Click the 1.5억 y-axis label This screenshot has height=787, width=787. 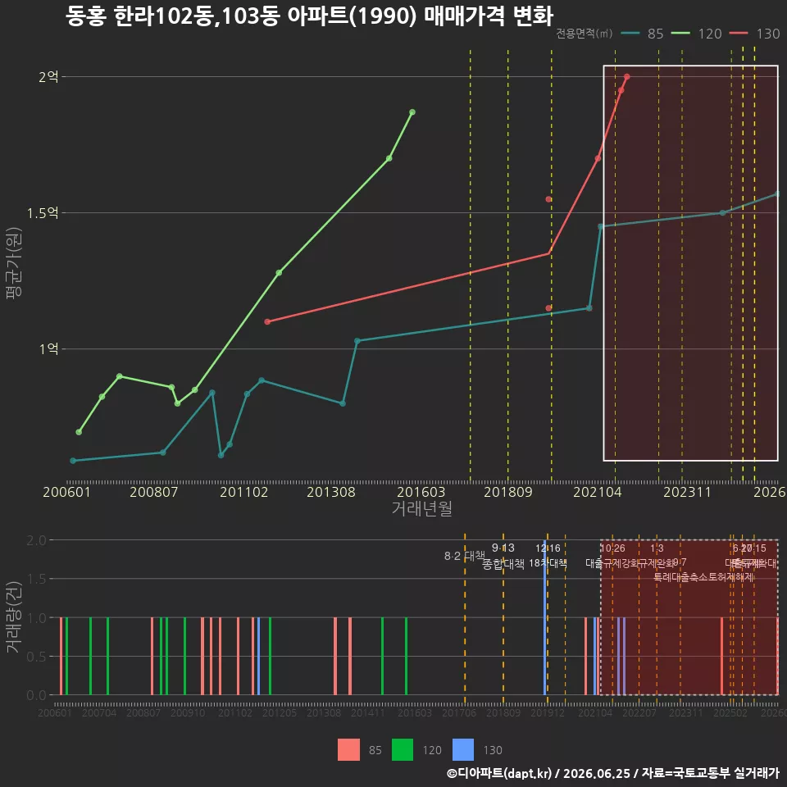point(43,213)
